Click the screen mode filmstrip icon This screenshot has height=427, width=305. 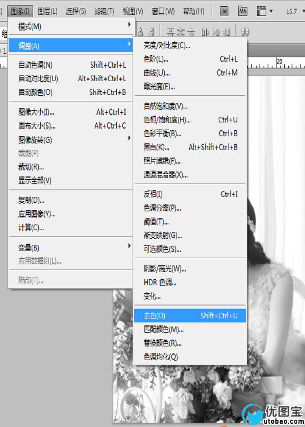click(x=261, y=11)
